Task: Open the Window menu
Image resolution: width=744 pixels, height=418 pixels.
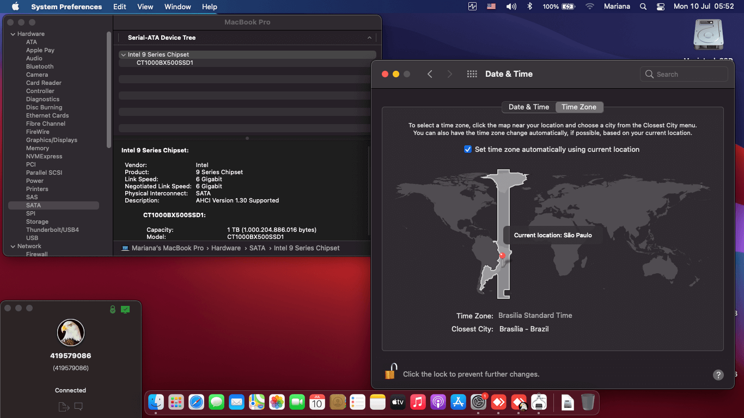Action: coord(178,7)
